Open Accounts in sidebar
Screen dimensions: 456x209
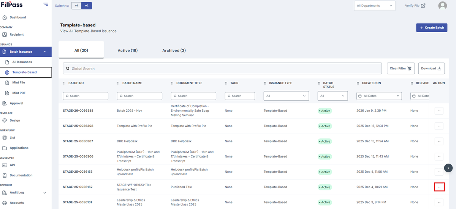[17, 203]
